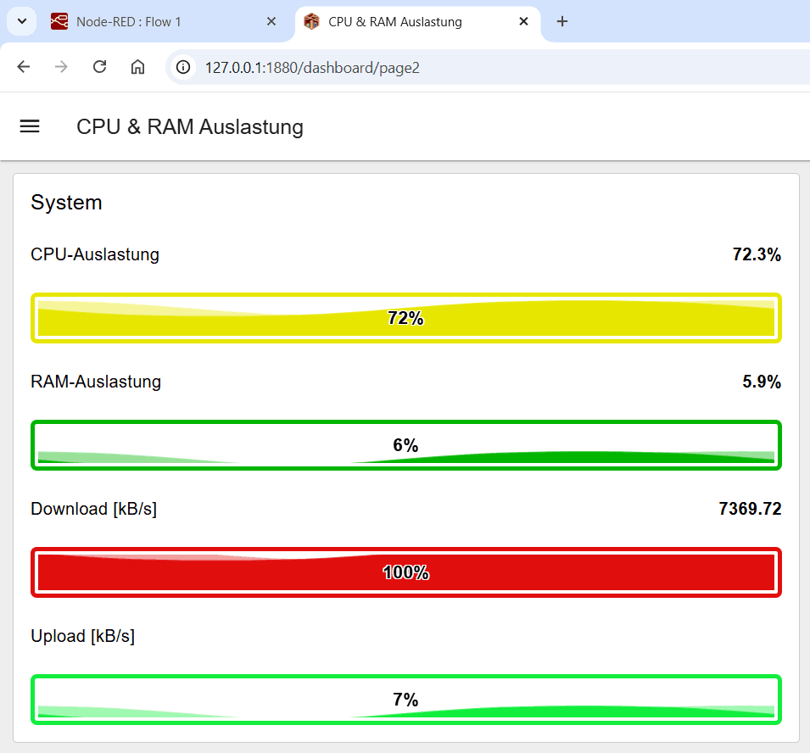Click the red Download gauge at 100%
Image resolution: width=810 pixels, height=753 pixels.
pos(405,572)
